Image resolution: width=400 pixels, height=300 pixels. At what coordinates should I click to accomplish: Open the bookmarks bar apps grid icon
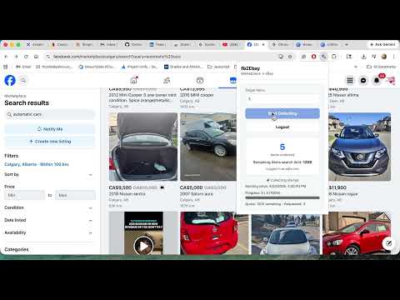coord(6,67)
